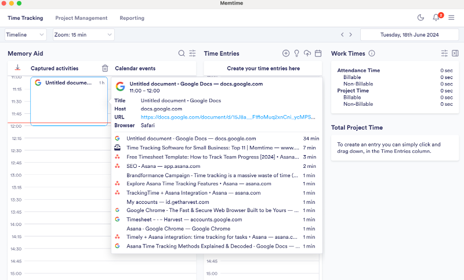
Task: Select Time Tracking Software for Small Business row
Action: point(217,148)
